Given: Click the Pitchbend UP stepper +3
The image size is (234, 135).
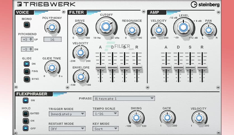Looking at the screenshot, I should coord(27,39).
